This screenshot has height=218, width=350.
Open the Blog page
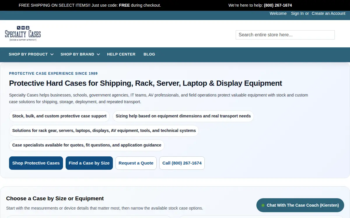tap(149, 54)
